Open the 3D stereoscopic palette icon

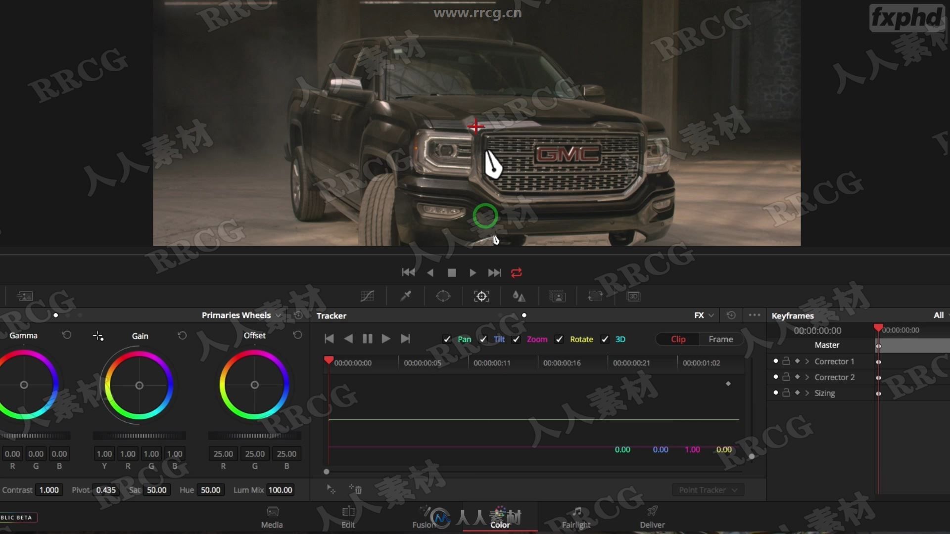click(633, 296)
